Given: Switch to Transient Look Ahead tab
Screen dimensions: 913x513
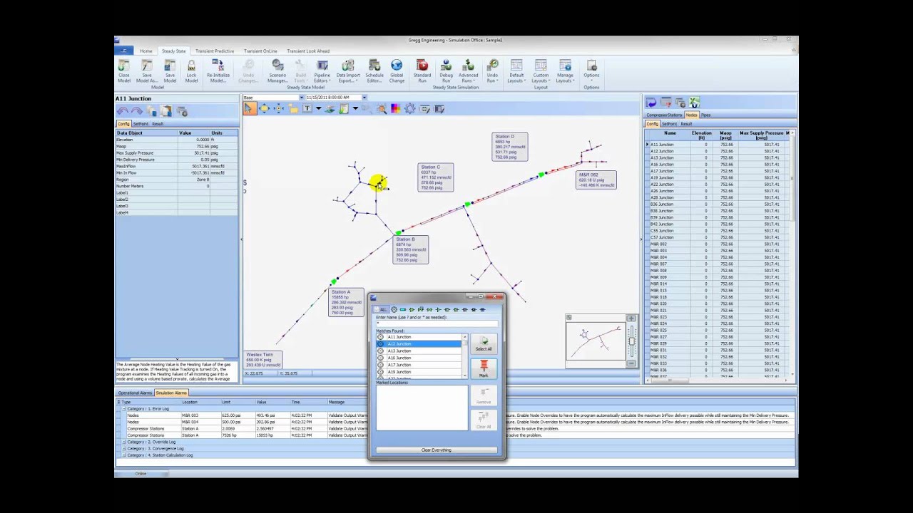Looking at the screenshot, I should 308,51.
